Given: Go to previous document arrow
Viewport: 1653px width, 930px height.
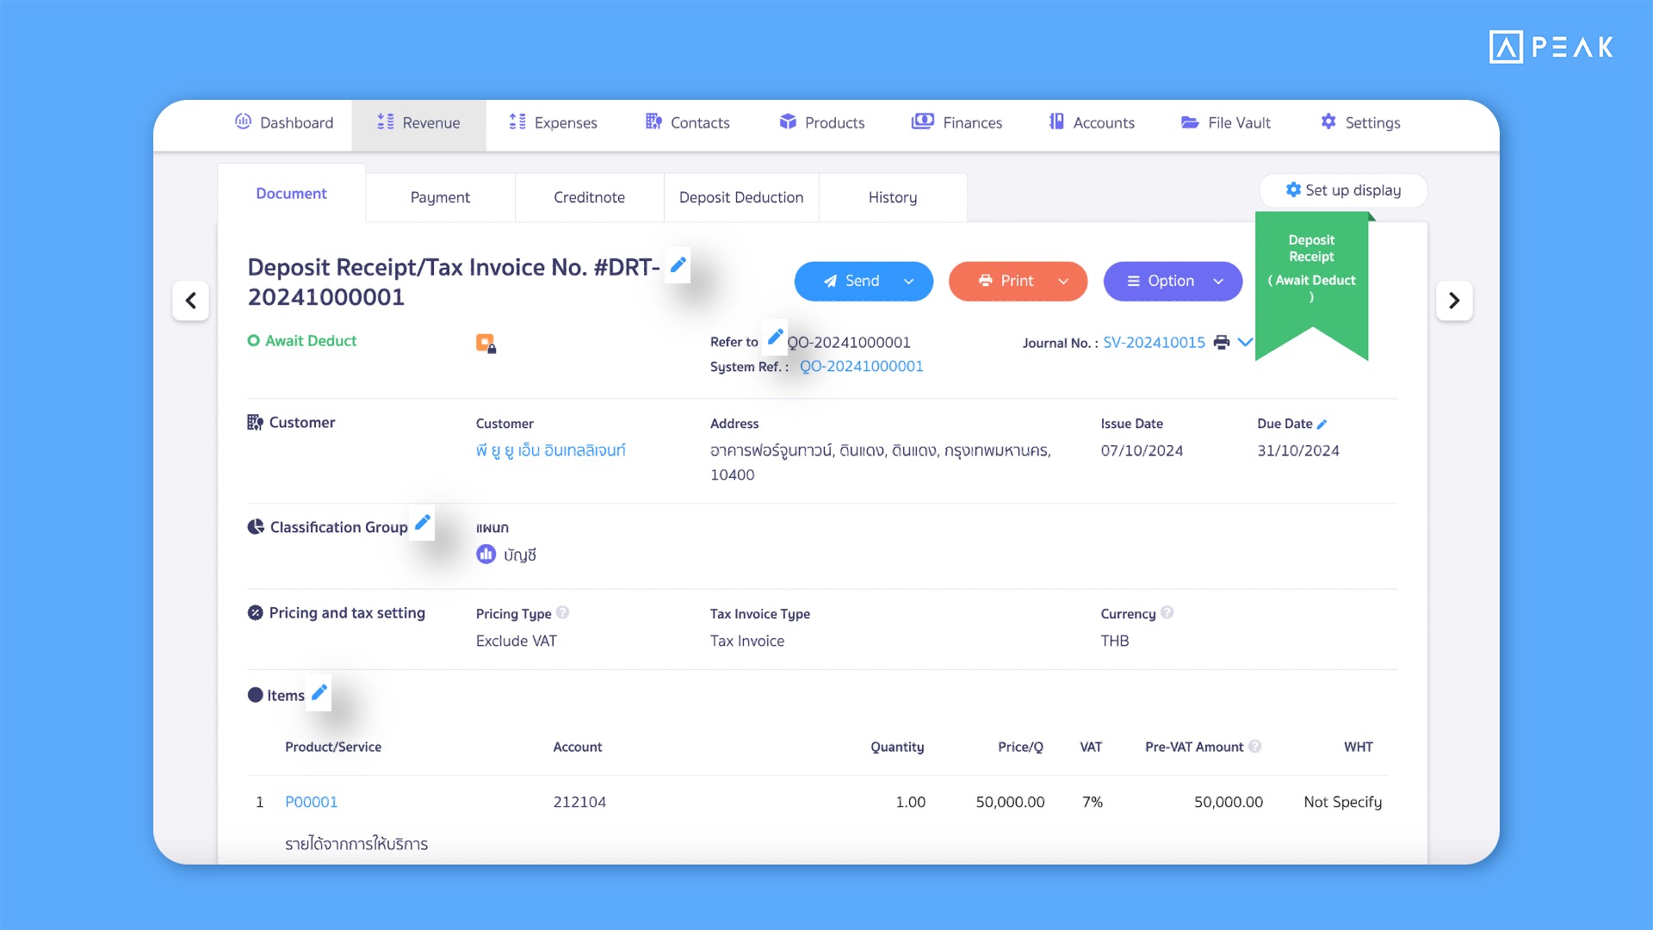Looking at the screenshot, I should 191,301.
